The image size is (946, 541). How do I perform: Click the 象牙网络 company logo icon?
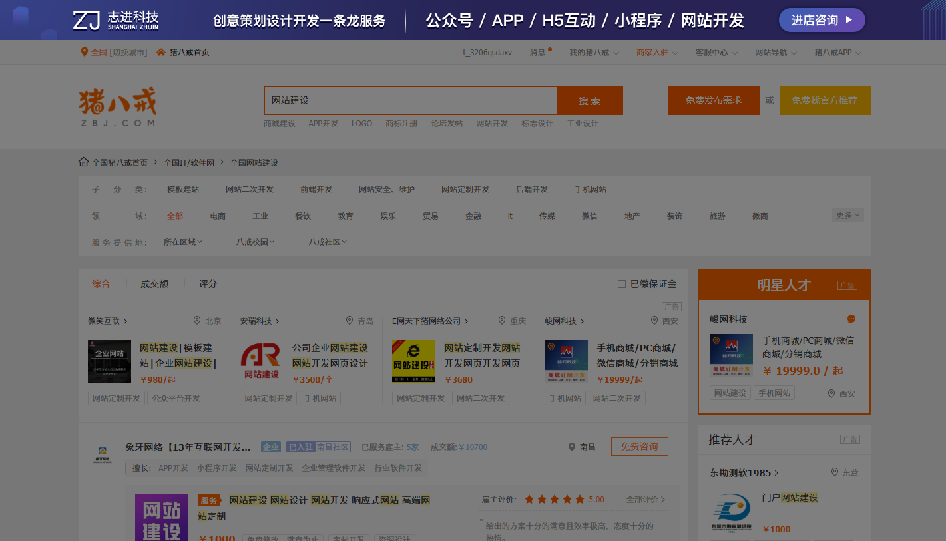[x=103, y=454]
